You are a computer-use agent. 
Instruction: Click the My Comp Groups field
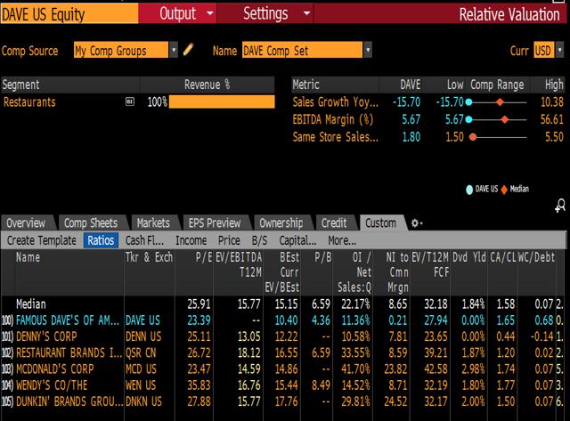click(121, 50)
